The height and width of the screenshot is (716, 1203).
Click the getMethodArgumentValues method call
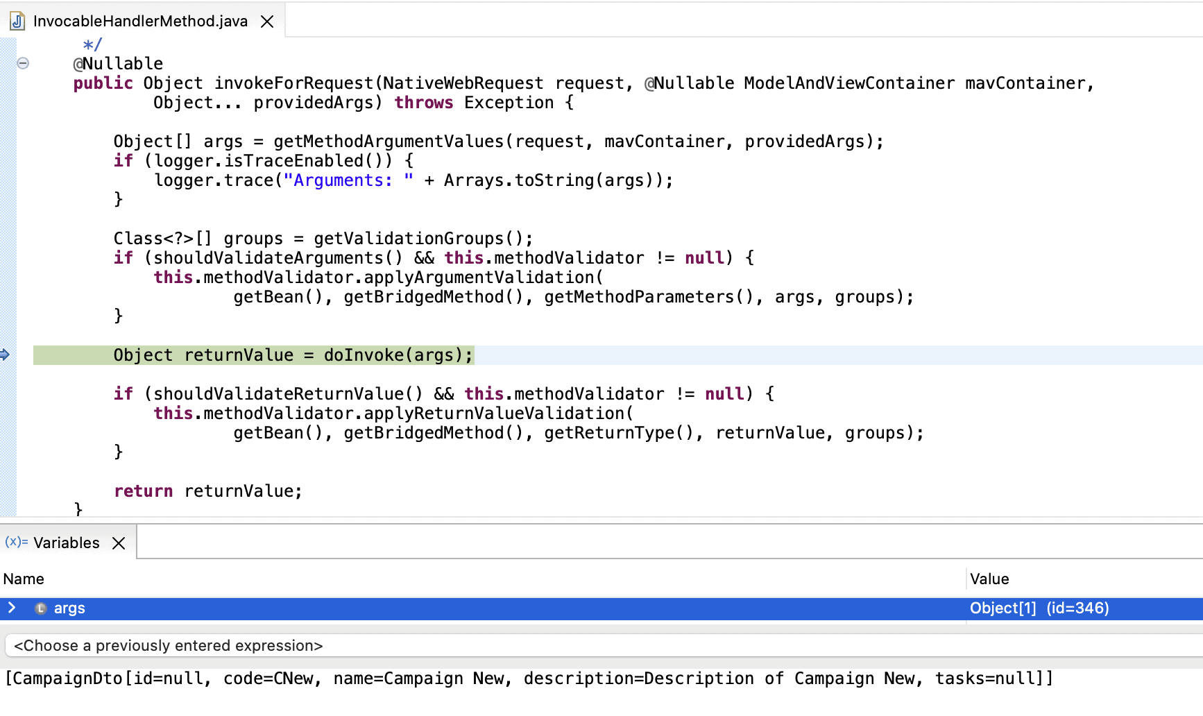coord(389,142)
